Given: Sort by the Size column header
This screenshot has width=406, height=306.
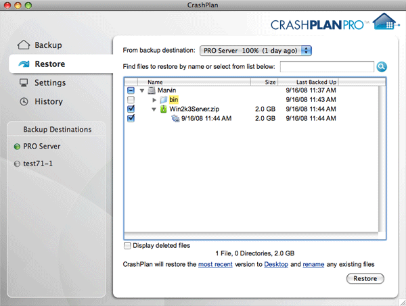Looking at the screenshot, I should point(264,82).
